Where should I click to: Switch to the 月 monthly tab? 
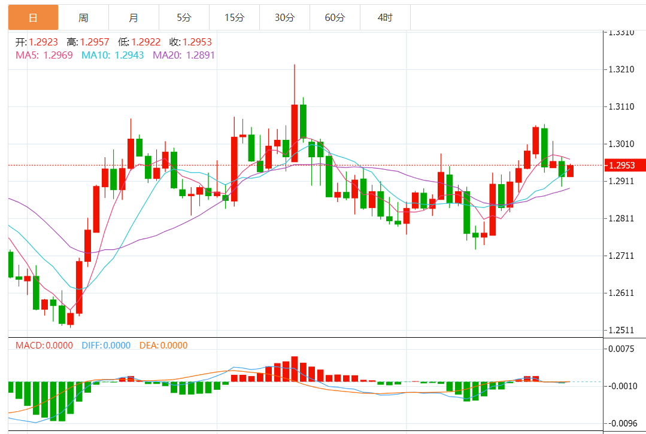pyautogui.click(x=134, y=18)
